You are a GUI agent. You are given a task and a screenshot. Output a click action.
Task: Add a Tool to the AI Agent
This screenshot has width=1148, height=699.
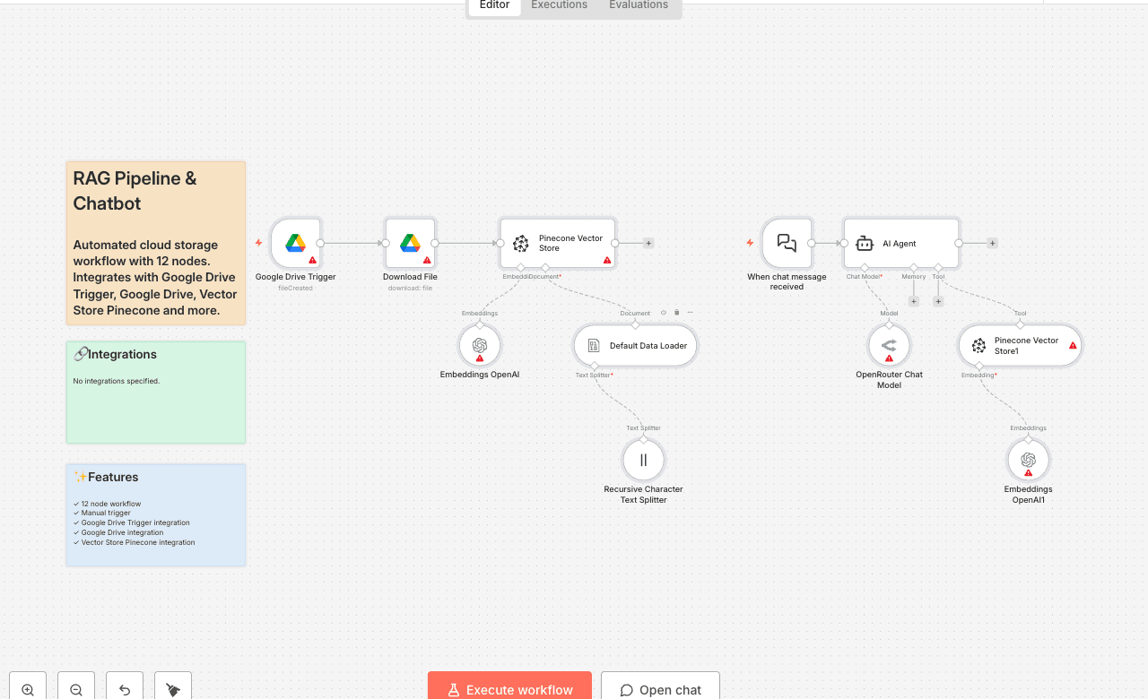pos(938,301)
